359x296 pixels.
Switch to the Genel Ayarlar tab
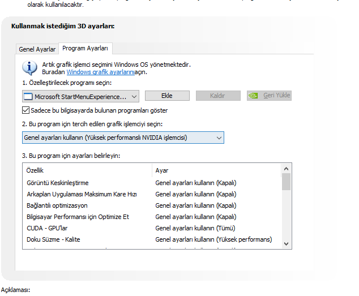point(37,49)
